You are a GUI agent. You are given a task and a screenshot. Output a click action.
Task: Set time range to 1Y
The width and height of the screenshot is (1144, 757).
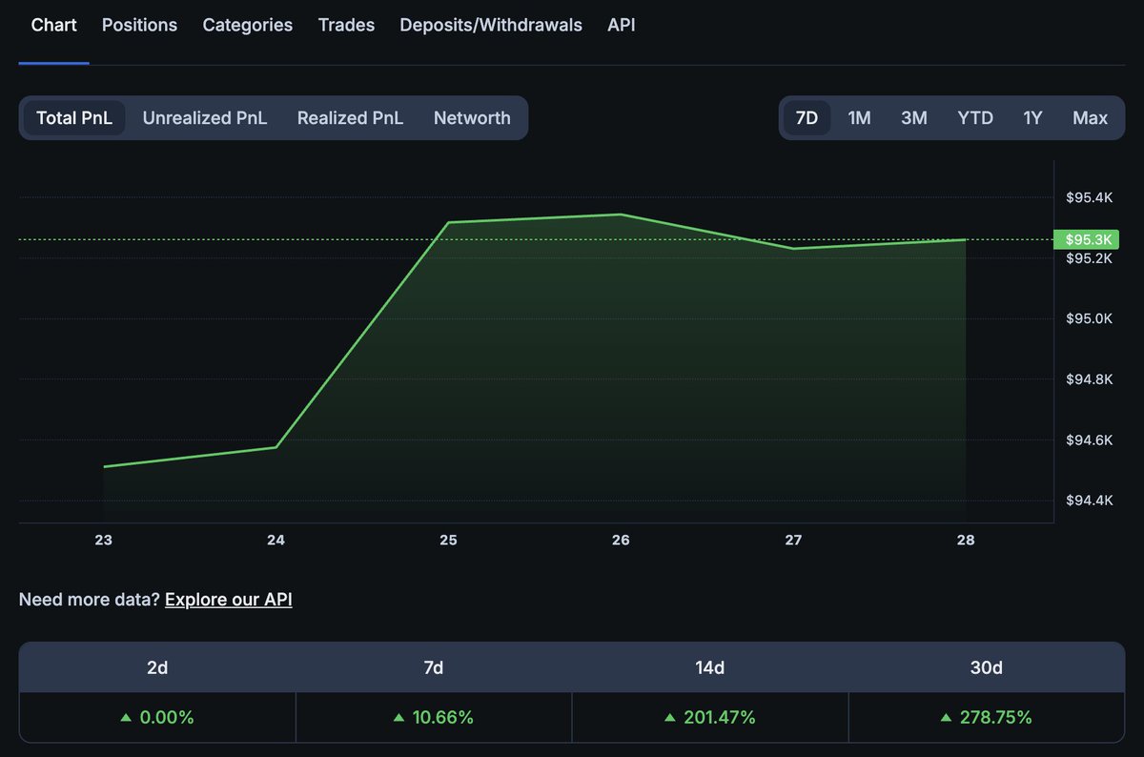[x=1032, y=118]
